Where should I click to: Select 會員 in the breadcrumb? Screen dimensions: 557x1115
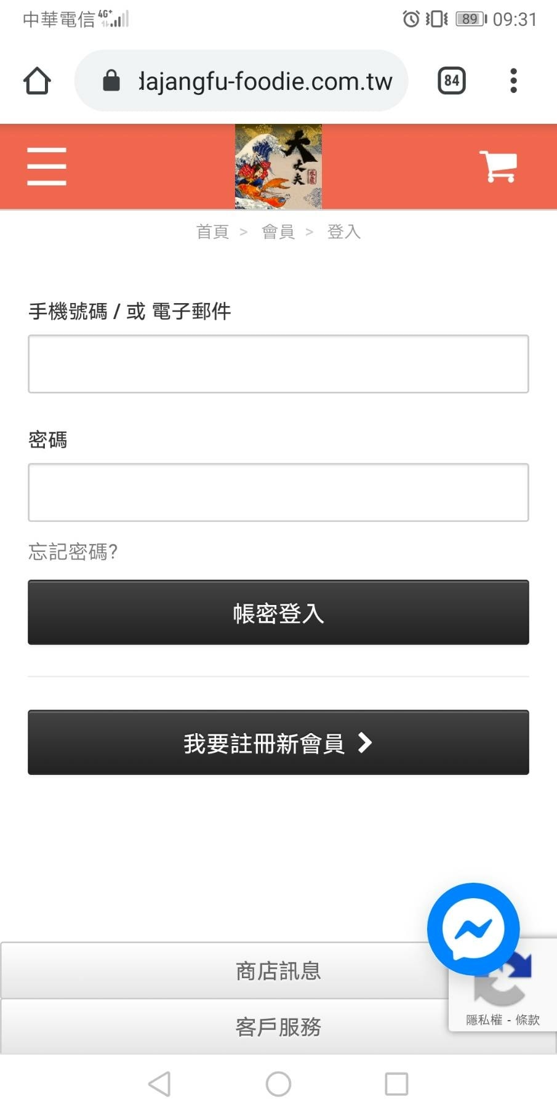278,232
